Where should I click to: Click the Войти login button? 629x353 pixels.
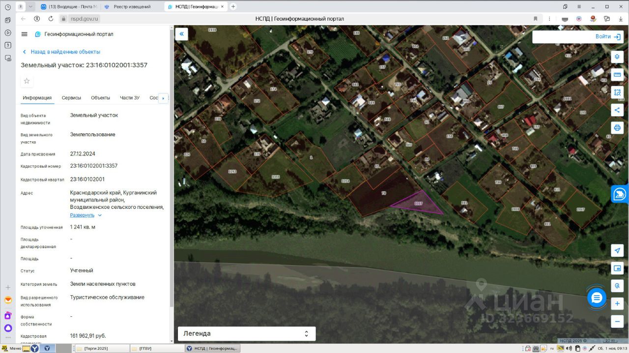pyautogui.click(x=608, y=37)
